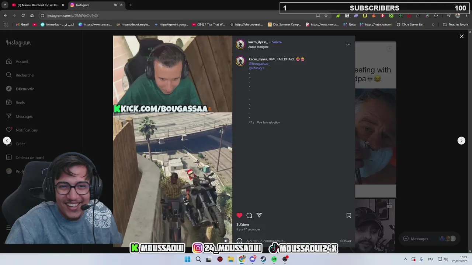The height and width of the screenshot is (265, 472).
Task: Toggle the video mute speaker icon
Action: pyautogui.click(x=226, y=241)
